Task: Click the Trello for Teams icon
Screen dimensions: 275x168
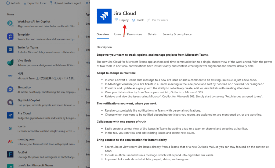Action: (10, 49)
